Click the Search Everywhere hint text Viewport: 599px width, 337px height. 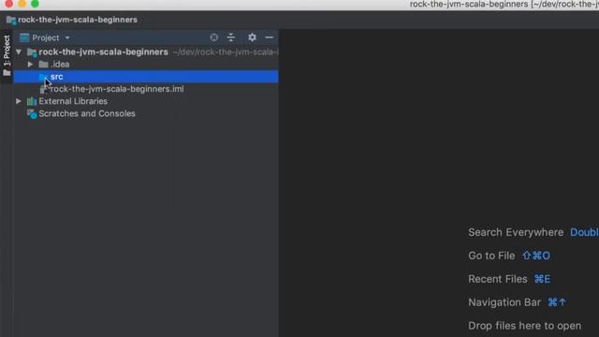click(516, 232)
